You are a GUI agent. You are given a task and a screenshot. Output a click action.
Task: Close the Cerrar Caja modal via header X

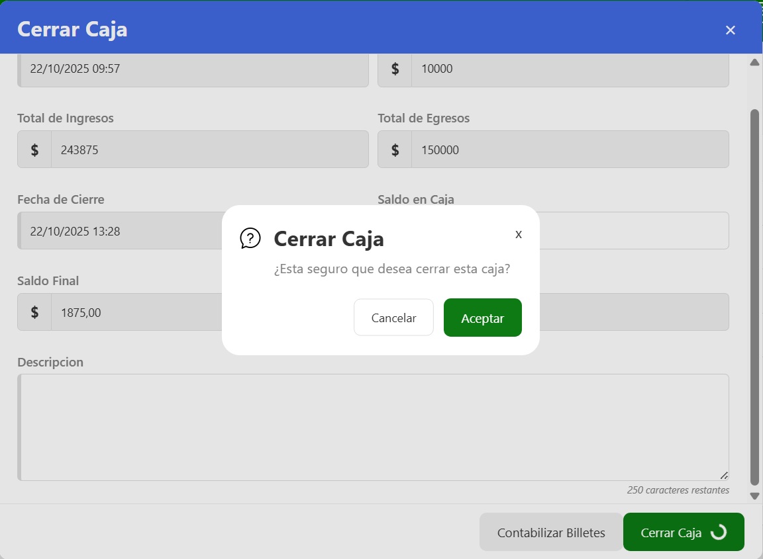(730, 30)
